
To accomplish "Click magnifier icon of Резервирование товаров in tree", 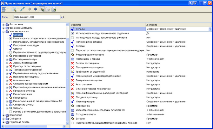I will [x=11, y=56].
